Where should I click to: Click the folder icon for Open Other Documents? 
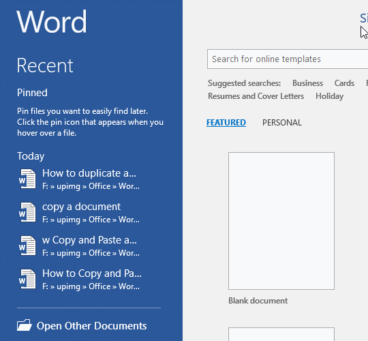(25, 325)
